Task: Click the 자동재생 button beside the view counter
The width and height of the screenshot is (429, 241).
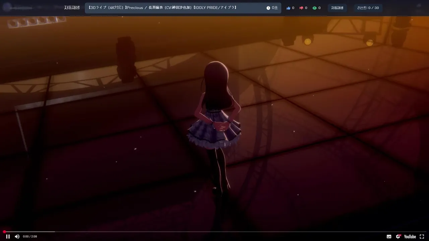Action: point(337,8)
